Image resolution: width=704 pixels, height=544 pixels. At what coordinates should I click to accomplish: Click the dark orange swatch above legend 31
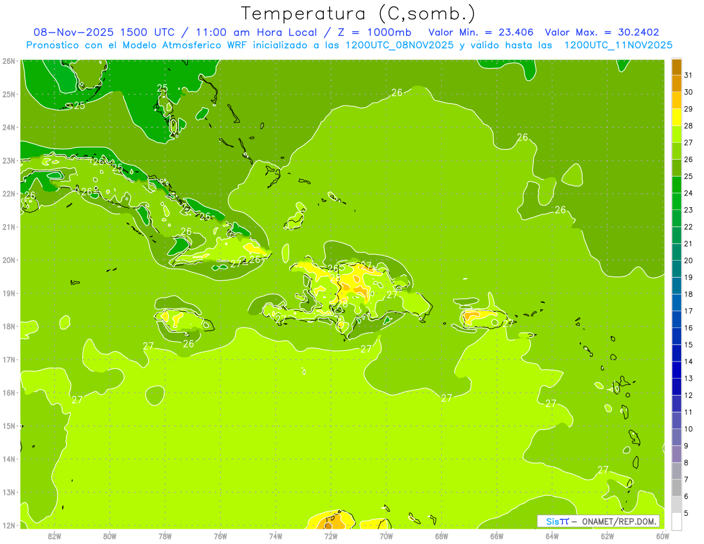coord(676,67)
